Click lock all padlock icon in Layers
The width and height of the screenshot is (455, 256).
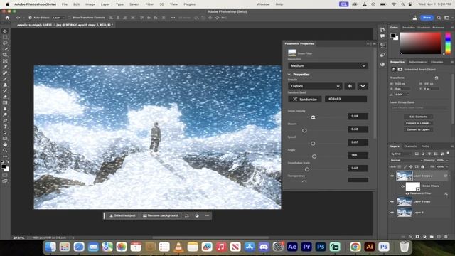tap(422, 166)
